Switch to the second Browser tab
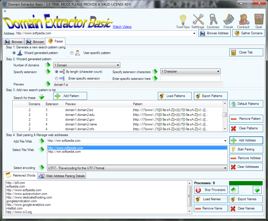Screen dimensions: 268x221 point(35,42)
